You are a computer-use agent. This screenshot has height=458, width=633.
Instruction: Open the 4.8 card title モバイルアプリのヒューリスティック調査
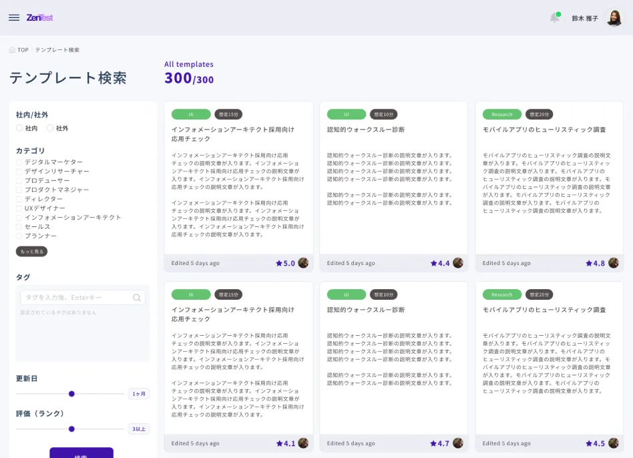(x=544, y=130)
